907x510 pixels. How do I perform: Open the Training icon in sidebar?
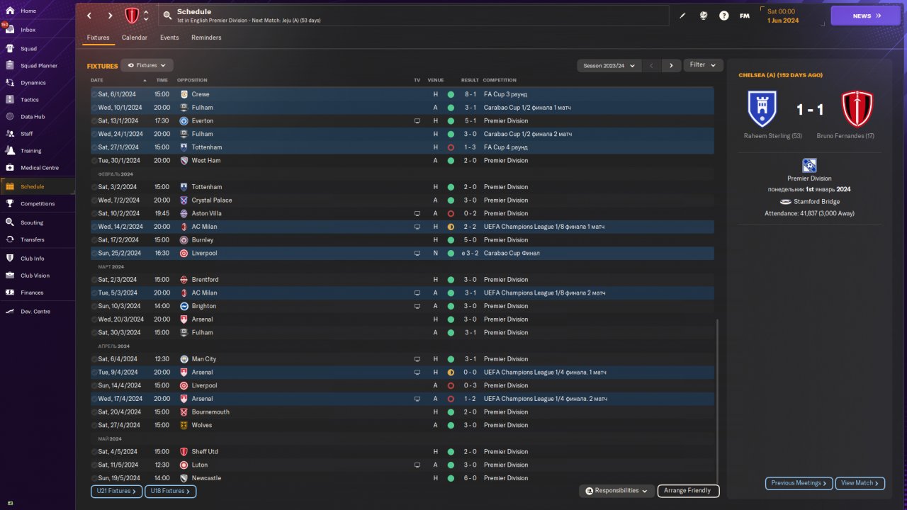point(10,151)
